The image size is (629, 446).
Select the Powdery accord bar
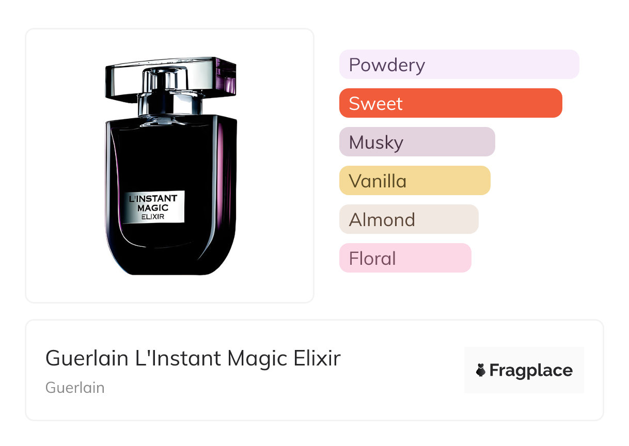tap(459, 65)
